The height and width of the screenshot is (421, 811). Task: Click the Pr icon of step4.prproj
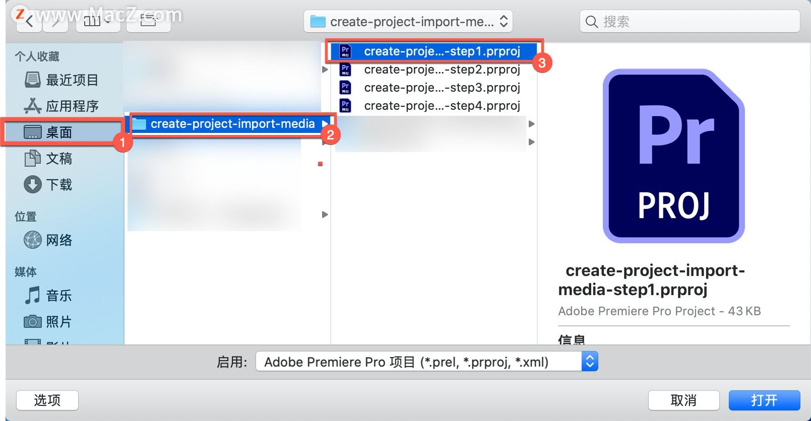point(345,106)
